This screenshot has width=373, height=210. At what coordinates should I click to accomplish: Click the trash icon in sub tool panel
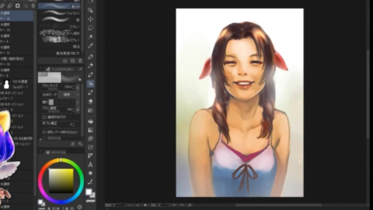click(x=80, y=61)
